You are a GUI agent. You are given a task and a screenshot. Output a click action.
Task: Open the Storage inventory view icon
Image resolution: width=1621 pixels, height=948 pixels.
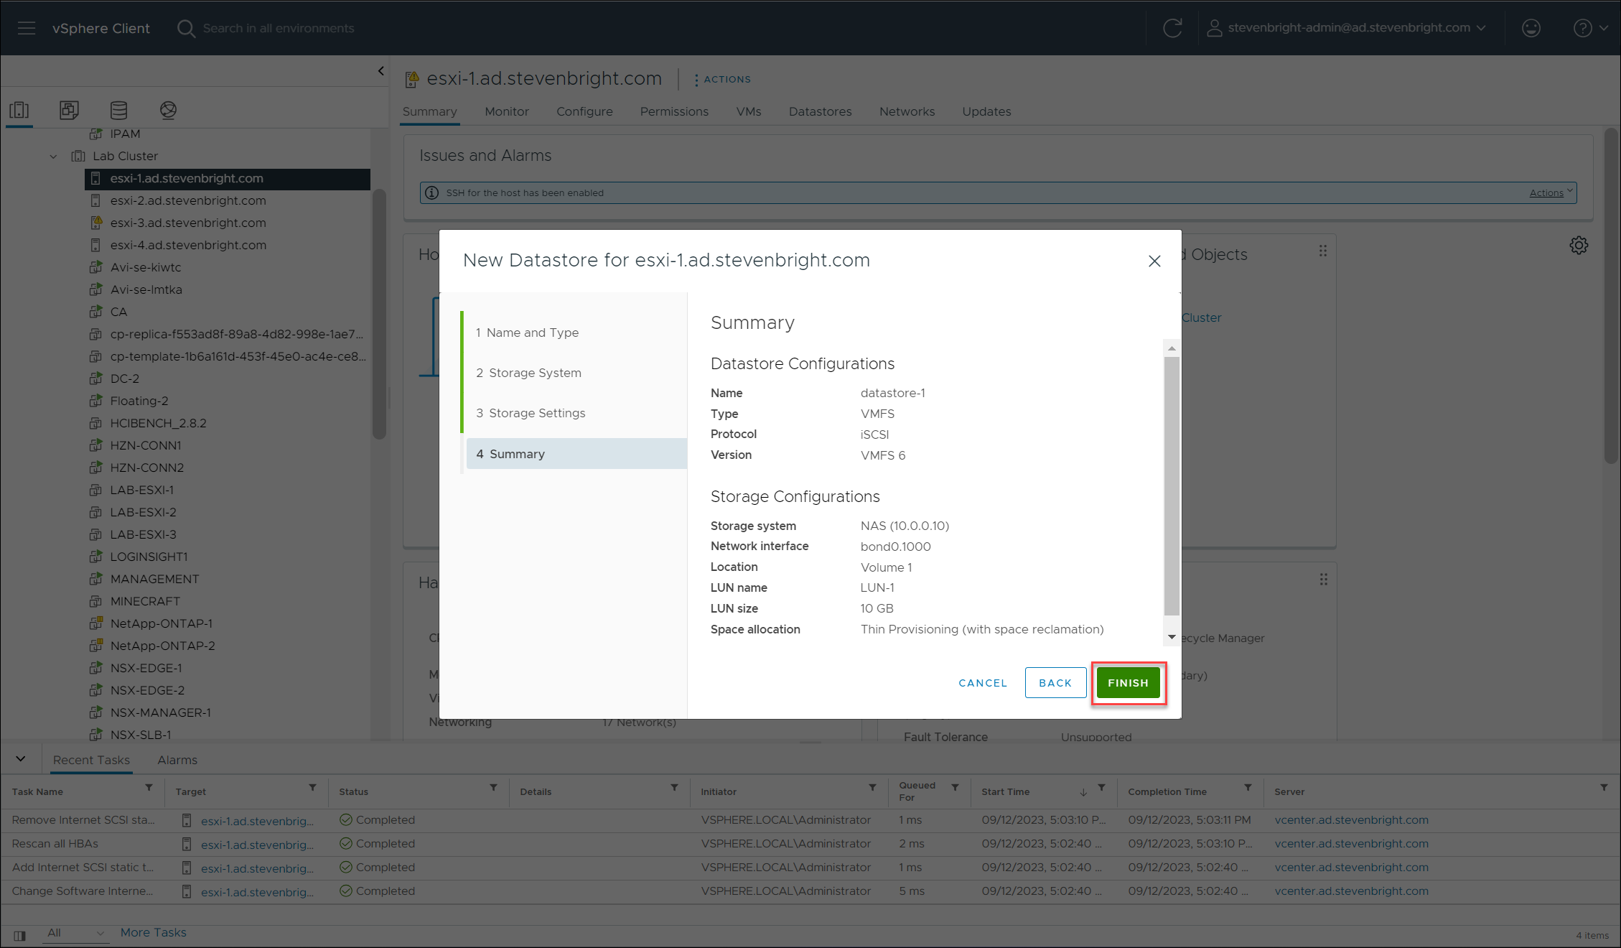tap(118, 110)
